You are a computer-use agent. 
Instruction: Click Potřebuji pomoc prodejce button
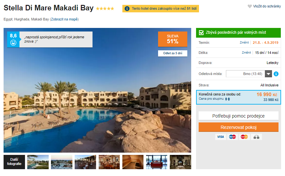coord(239,116)
